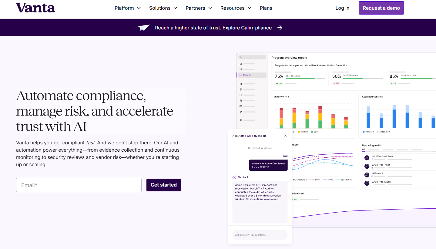Click the Vanta AI sparkles icon
Viewport: 436px width, 249px height.
pos(234,177)
